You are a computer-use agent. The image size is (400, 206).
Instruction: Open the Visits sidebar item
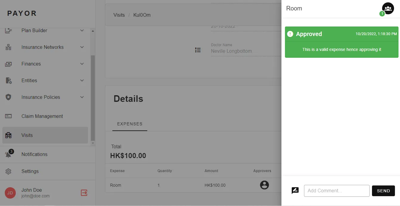coord(45,135)
